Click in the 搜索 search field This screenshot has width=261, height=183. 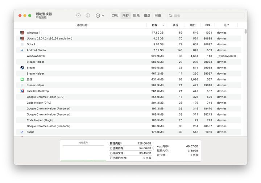pos(206,16)
